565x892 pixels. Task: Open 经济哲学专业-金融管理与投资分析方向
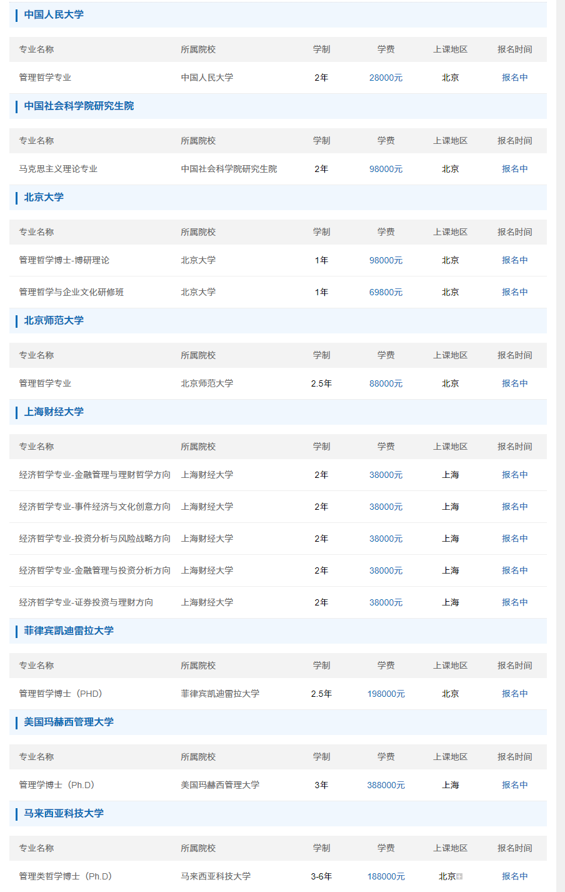[94, 570]
